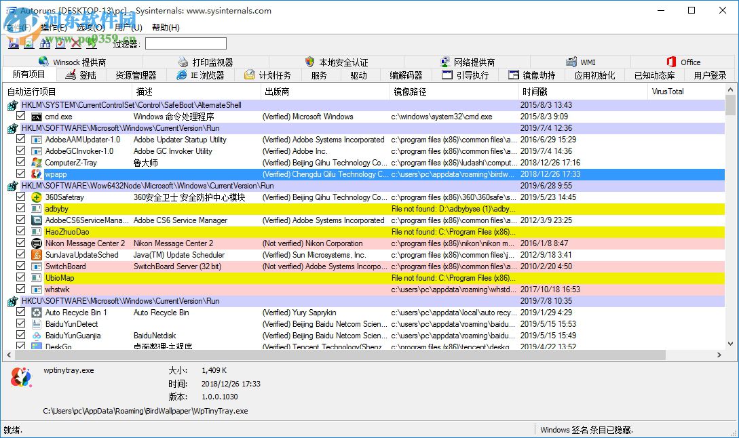Open the WMI category with its gear icon
The width and height of the screenshot is (739, 438).
pos(581,61)
